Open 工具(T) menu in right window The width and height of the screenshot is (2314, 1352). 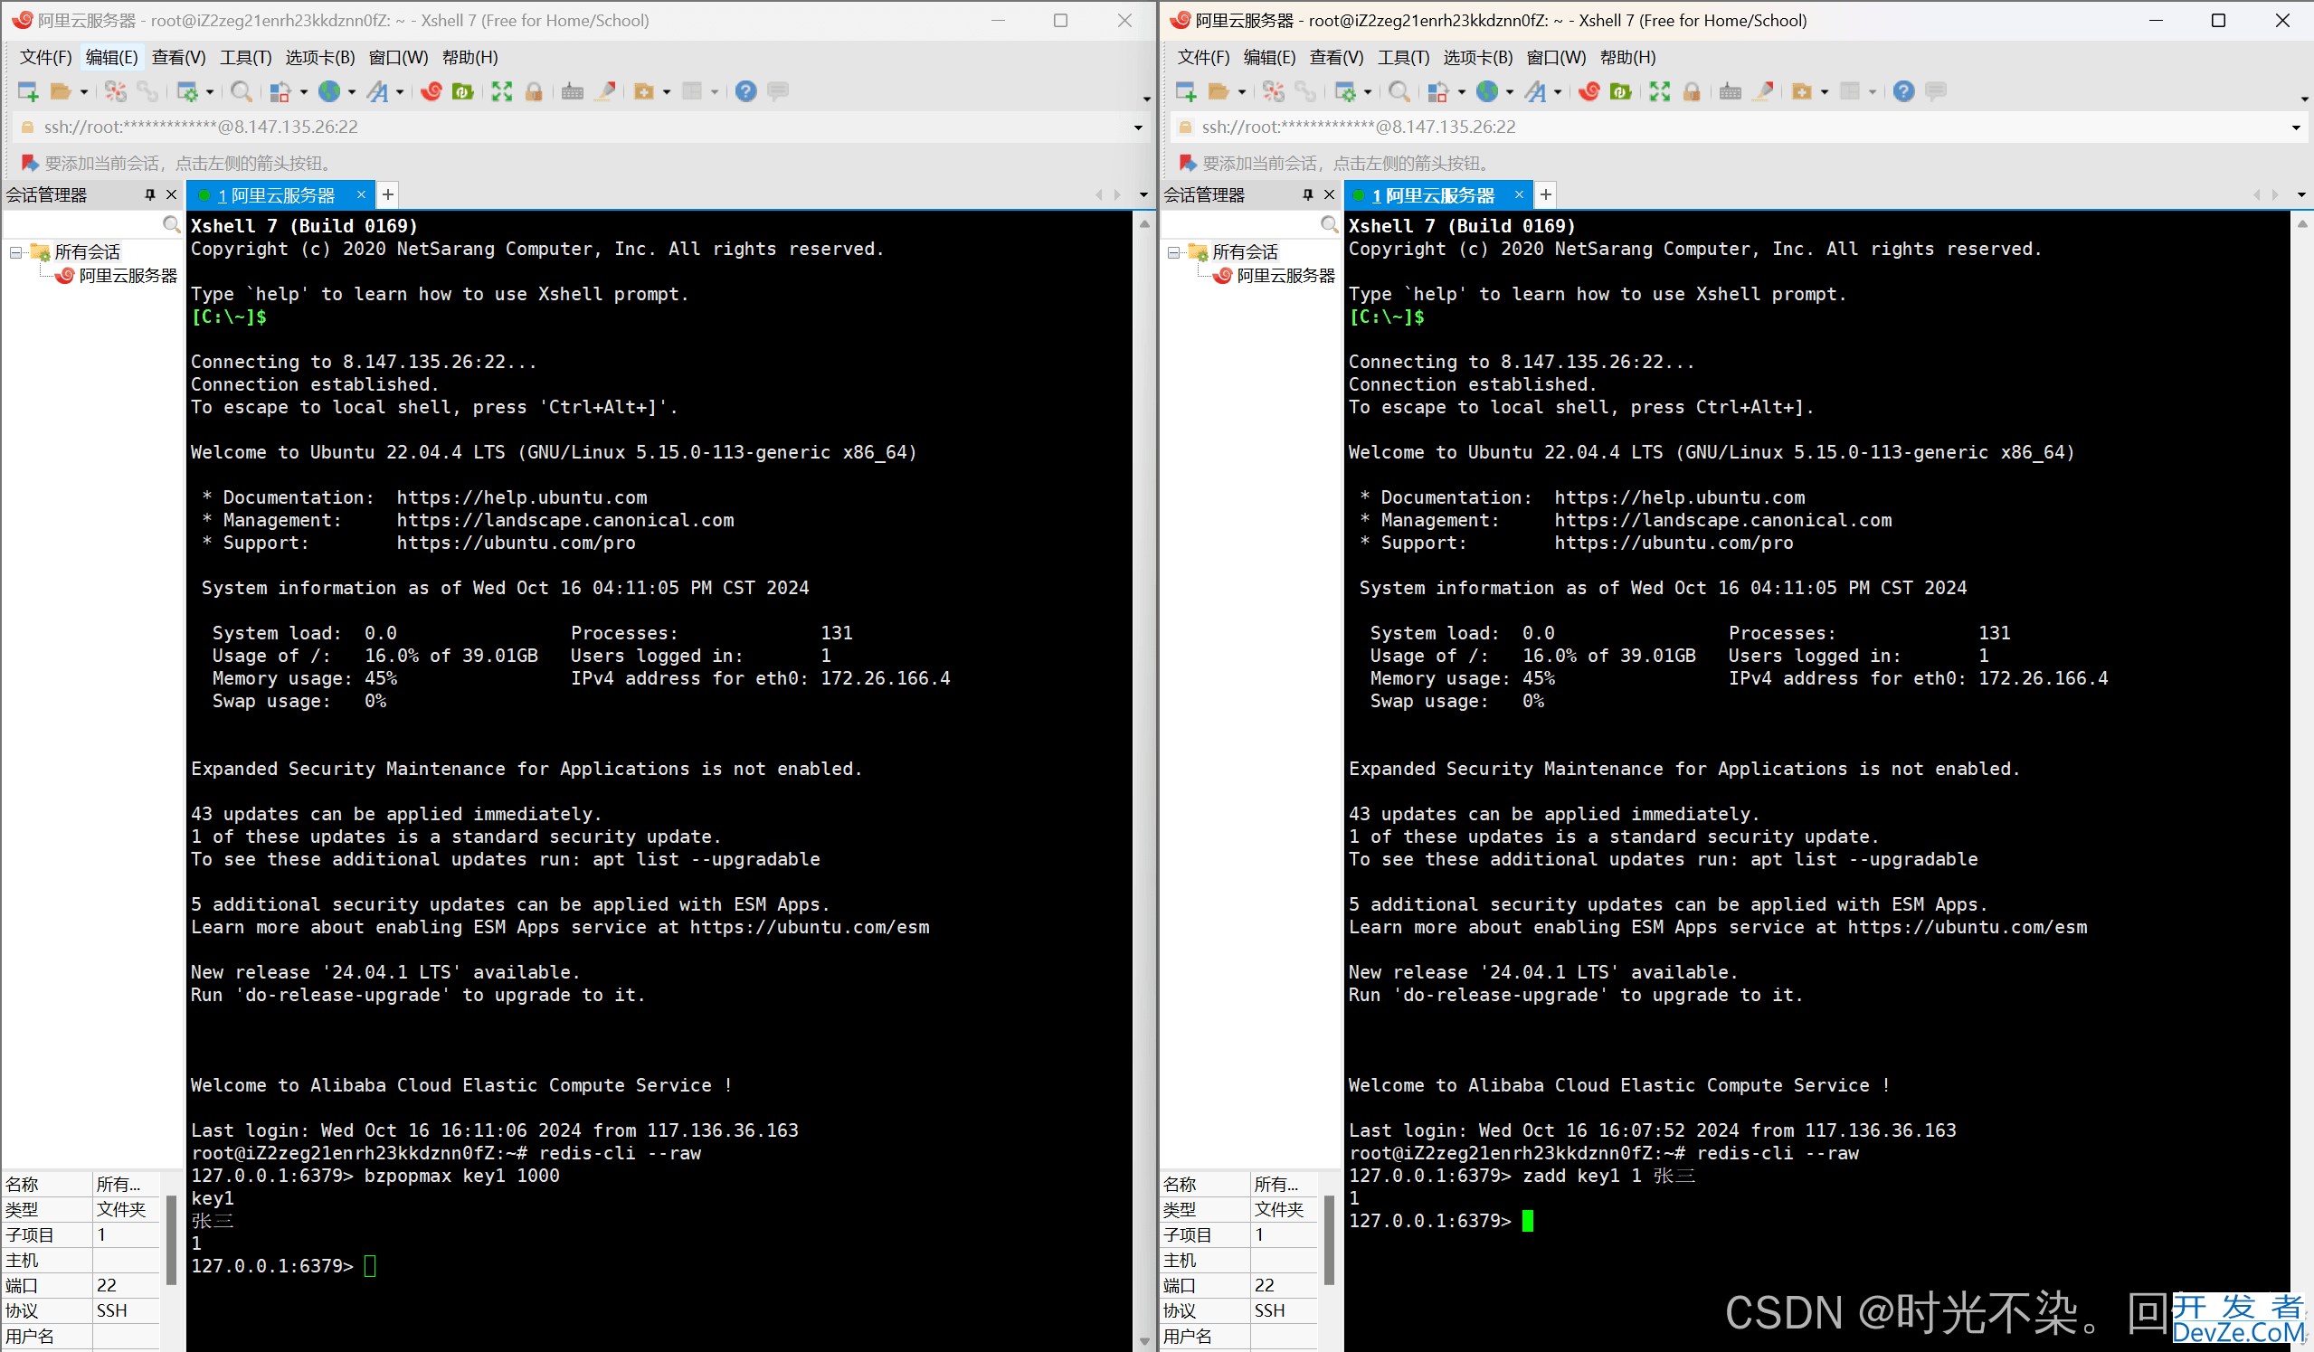(x=1403, y=57)
